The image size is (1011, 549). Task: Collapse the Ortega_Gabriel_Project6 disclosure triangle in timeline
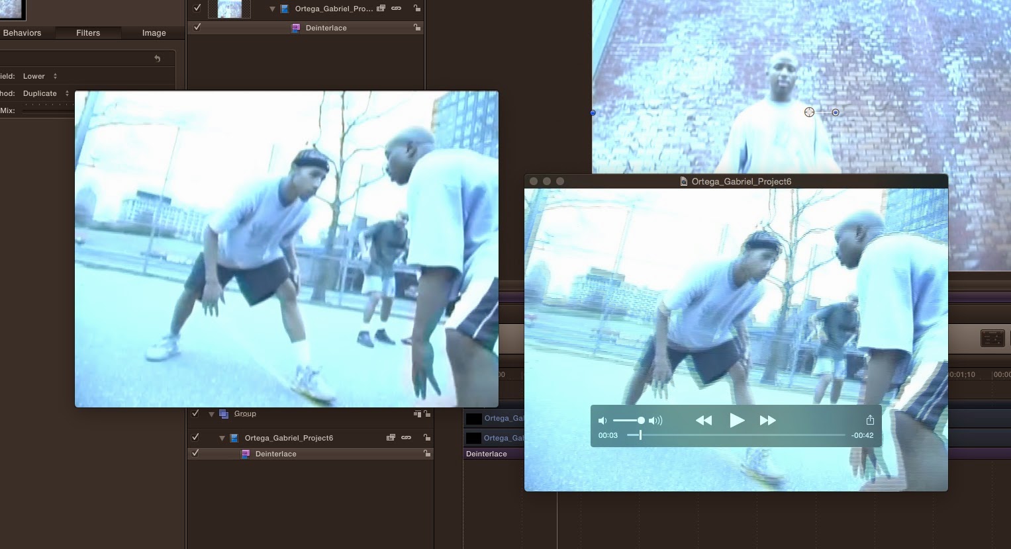[222, 437]
